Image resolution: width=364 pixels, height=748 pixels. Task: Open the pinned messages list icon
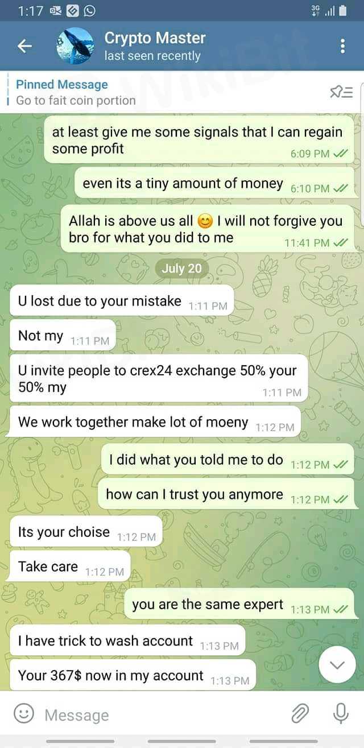[x=341, y=92]
